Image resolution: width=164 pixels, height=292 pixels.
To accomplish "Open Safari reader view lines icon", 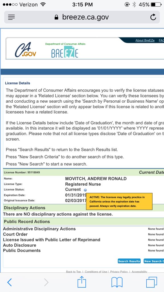I will click(11, 17).
